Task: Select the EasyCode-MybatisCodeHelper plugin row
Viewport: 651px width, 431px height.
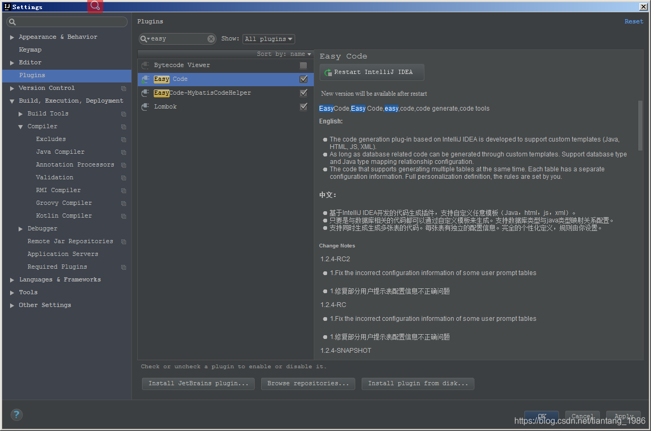Action: click(x=226, y=93)
